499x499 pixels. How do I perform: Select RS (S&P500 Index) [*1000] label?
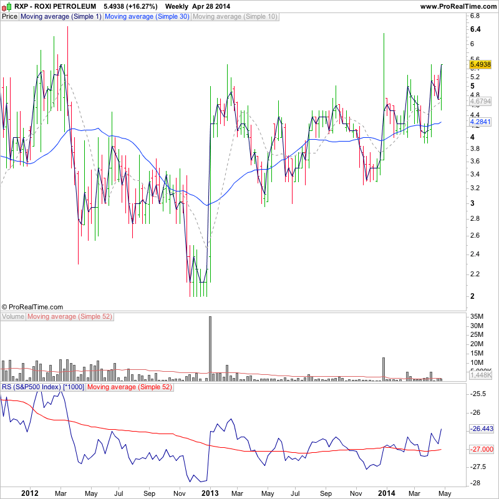(43, 387)
